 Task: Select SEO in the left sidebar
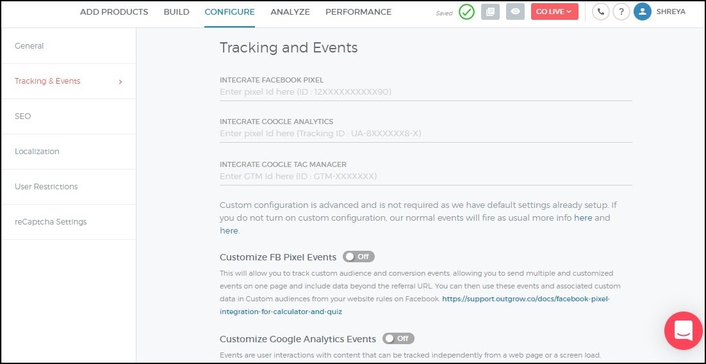[23, 116]
